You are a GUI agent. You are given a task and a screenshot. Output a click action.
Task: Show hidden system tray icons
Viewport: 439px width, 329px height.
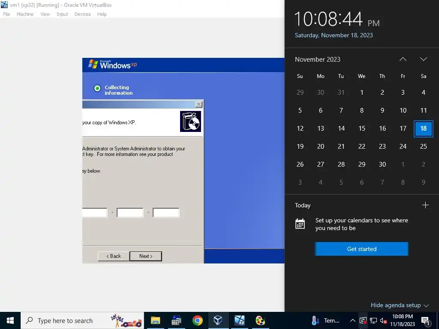(x=353, y=320)
